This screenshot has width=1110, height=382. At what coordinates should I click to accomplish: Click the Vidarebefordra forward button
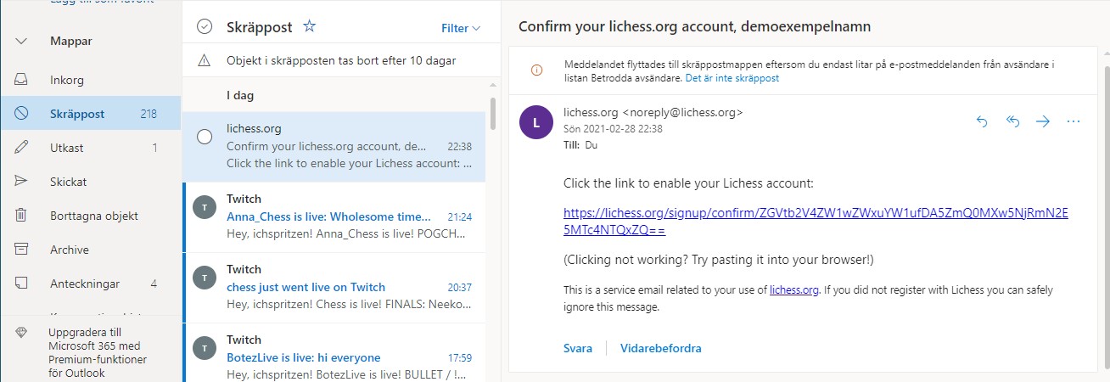click(660, 348)
